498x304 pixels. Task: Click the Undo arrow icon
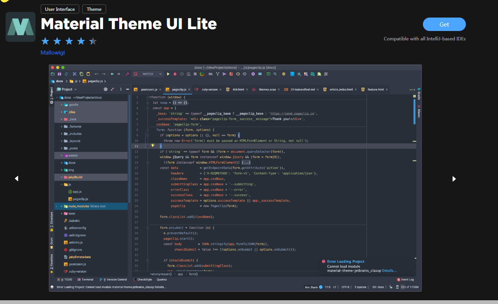pos(97,74)
